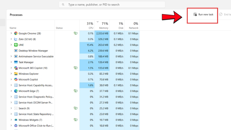Click the efficiency leaf icon for Microsoft Edge

coord(76,91)
